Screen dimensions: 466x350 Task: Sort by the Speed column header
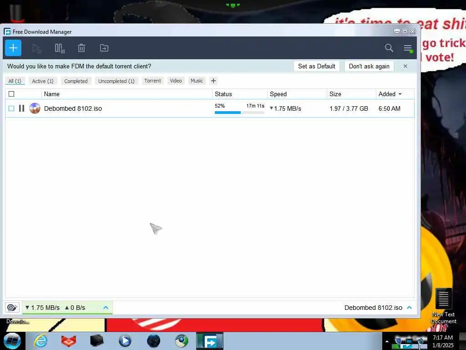[x=297, y=94]
